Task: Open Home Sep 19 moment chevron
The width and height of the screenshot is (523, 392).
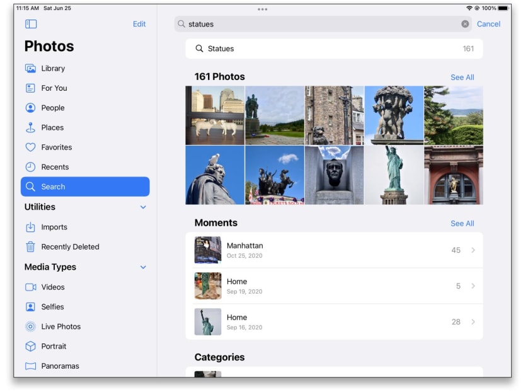Action: 473,286
